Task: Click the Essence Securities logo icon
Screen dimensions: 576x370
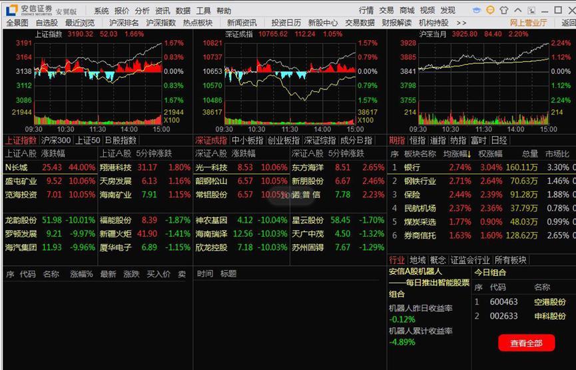Action: click(11, 10)
